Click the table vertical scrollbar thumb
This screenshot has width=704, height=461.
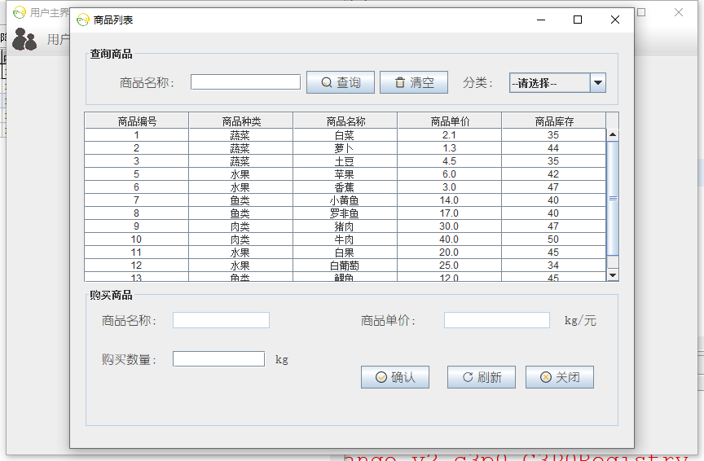coord(613,199)
